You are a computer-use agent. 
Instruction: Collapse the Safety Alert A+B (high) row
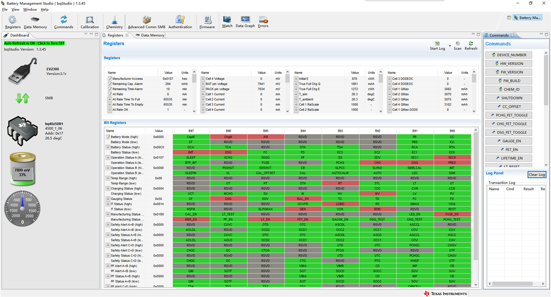[108, 224]
